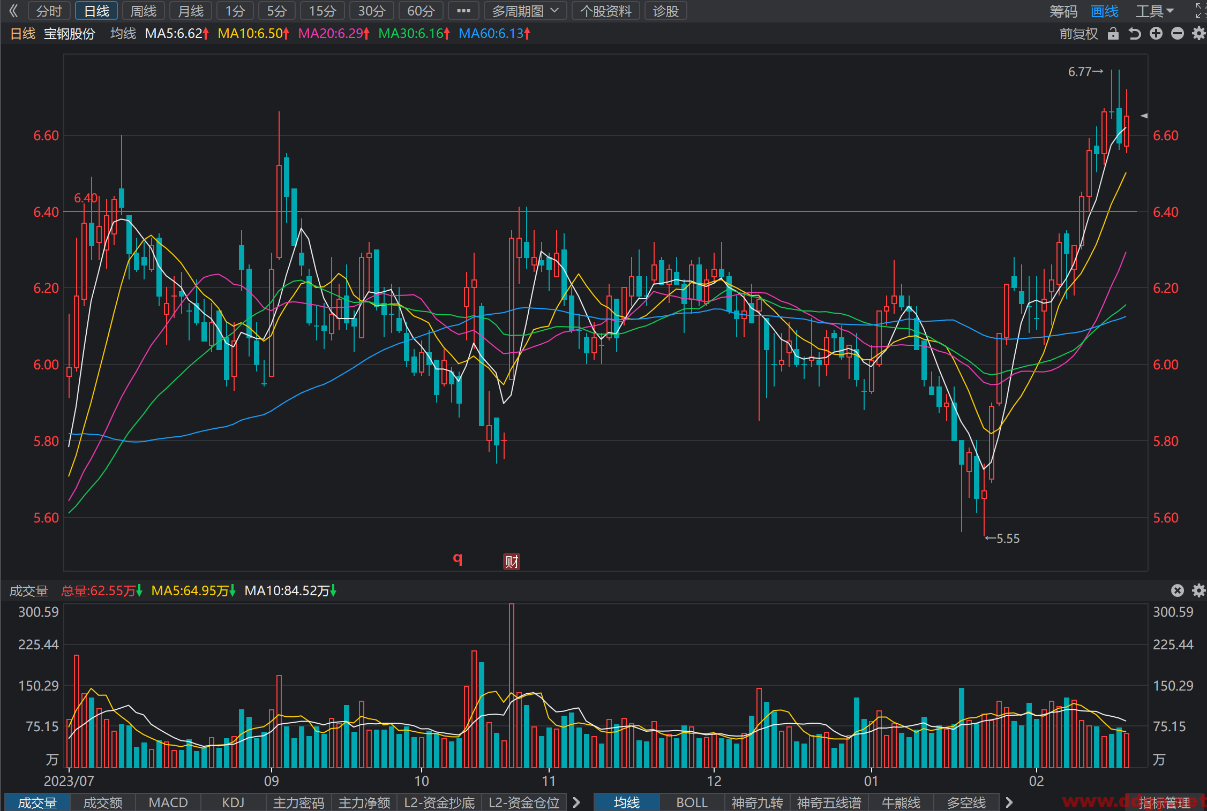Screen dimensions: 1207x811
Task: Zoom out chart with minus icon
Action: (x=1178, y=34)
